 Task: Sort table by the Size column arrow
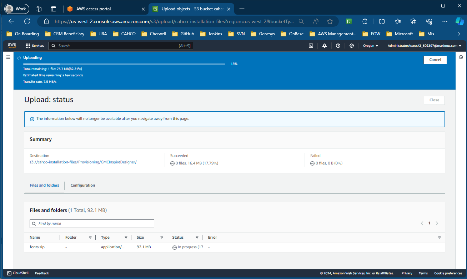162,238
